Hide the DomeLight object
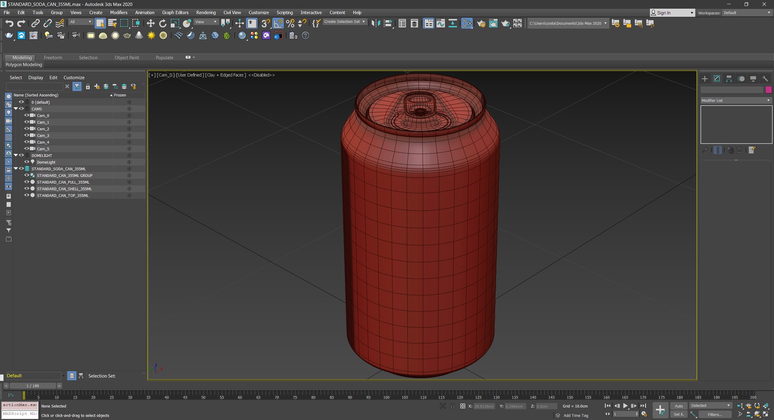The height and width of the screenshot is (420, 774). pos(27,162)
